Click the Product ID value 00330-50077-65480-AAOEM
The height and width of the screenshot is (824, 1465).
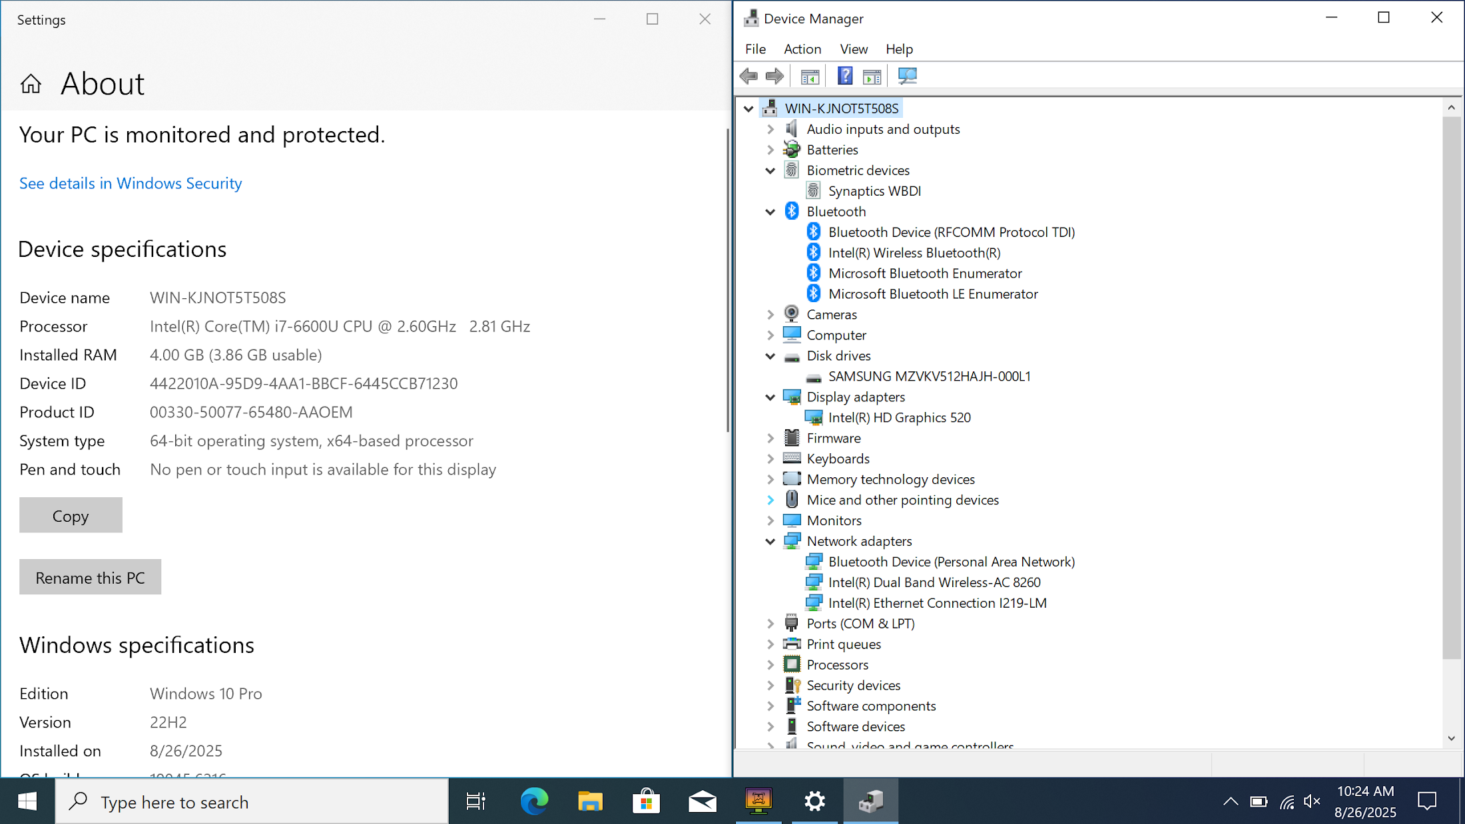tap(251, 412)
